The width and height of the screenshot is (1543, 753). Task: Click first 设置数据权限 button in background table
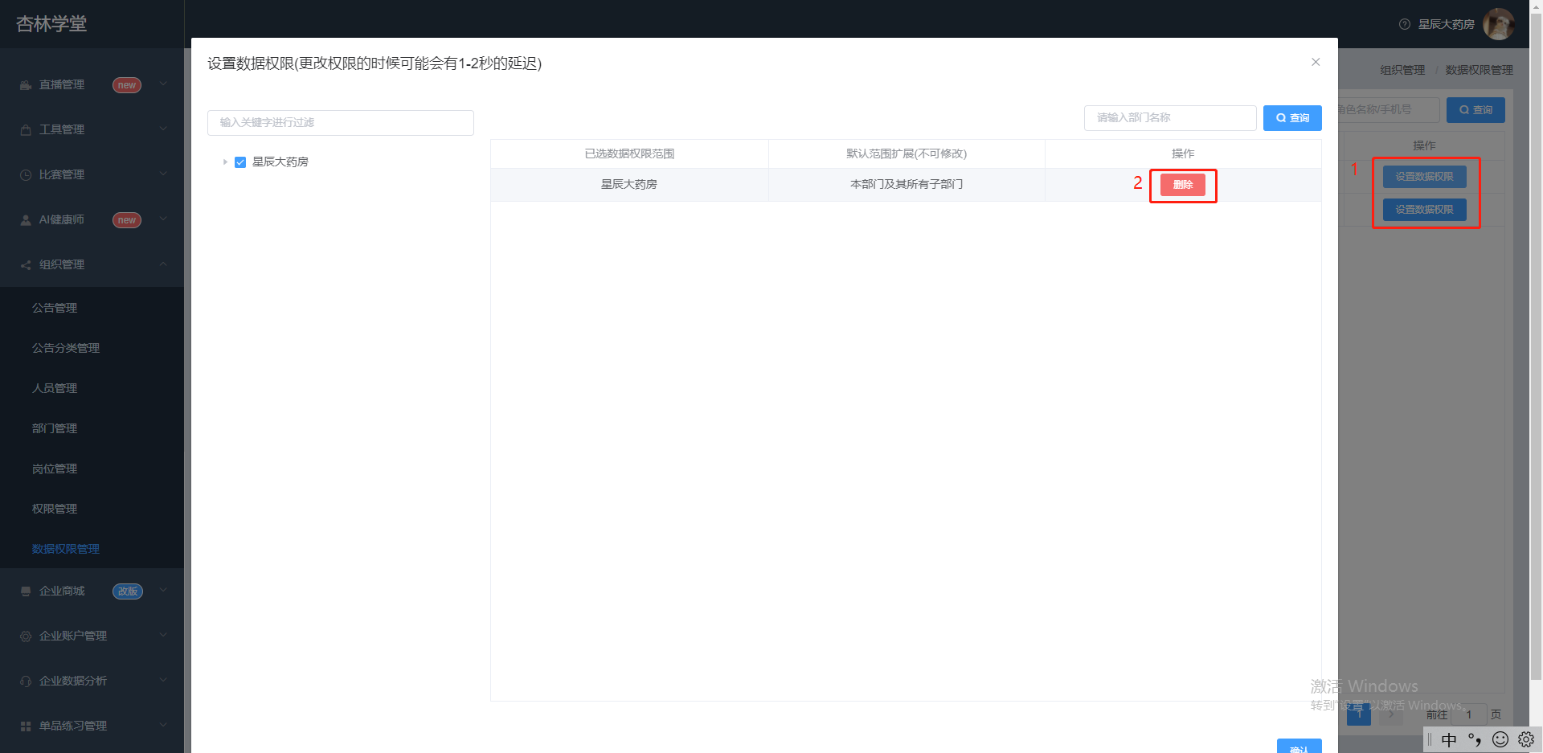click(1424, 177)
